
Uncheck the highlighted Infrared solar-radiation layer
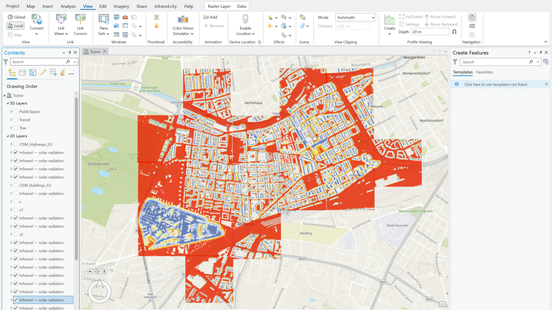16,300
